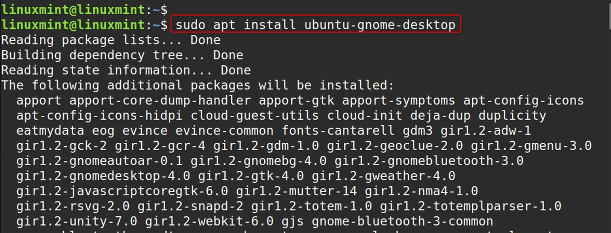Select the apport-core-dump-handler package name

pyautogui.click(x=160, y=101)
